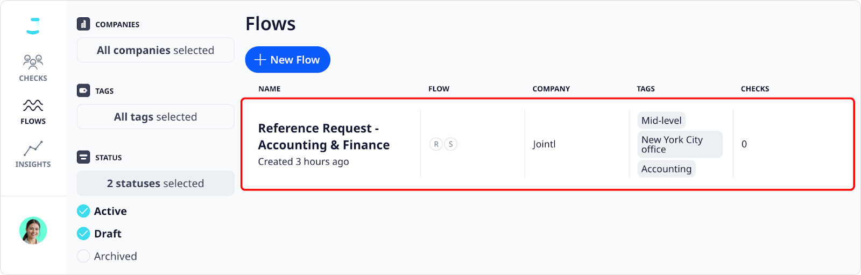Screen dimensions: 861x275
Task: Click the Tags label icon
Action: tap(83, 91)
